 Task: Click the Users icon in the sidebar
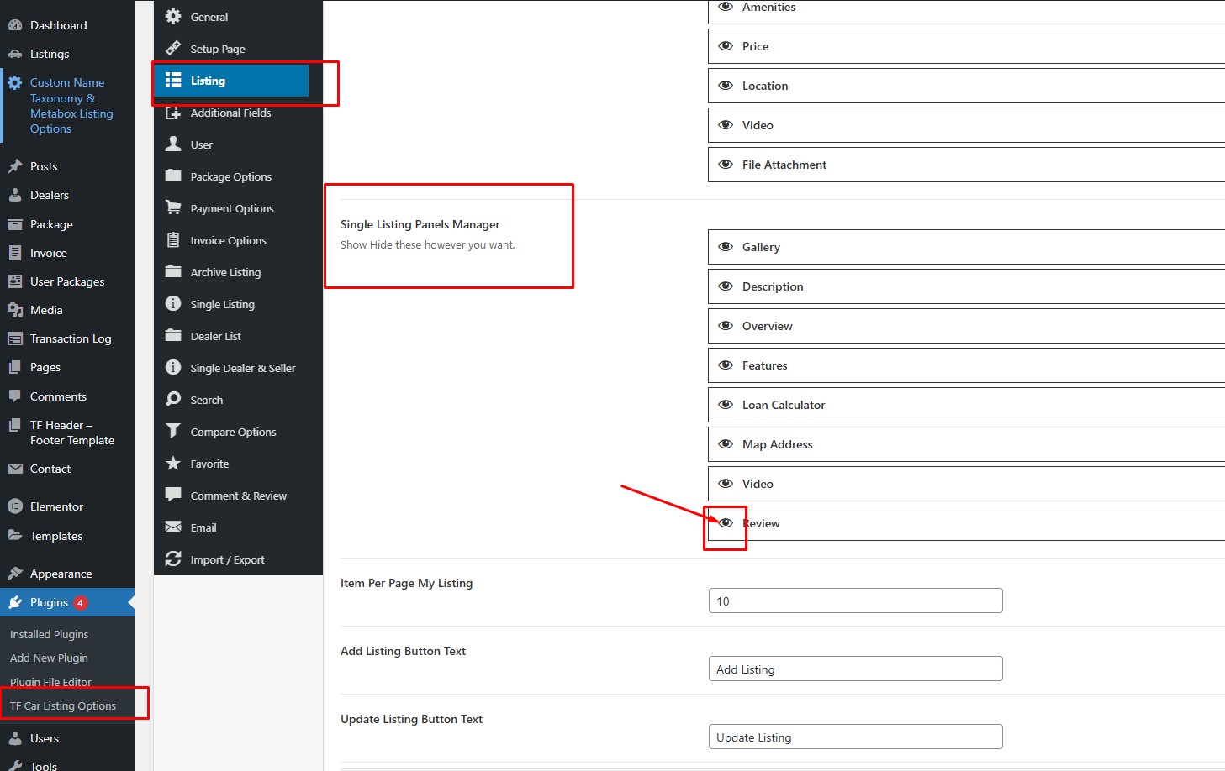(x=15, y=738)
